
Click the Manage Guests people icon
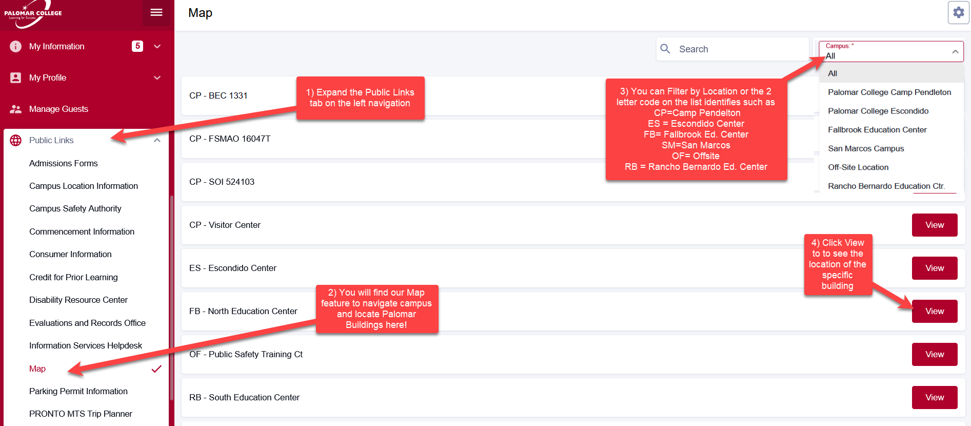coord(16,109)
